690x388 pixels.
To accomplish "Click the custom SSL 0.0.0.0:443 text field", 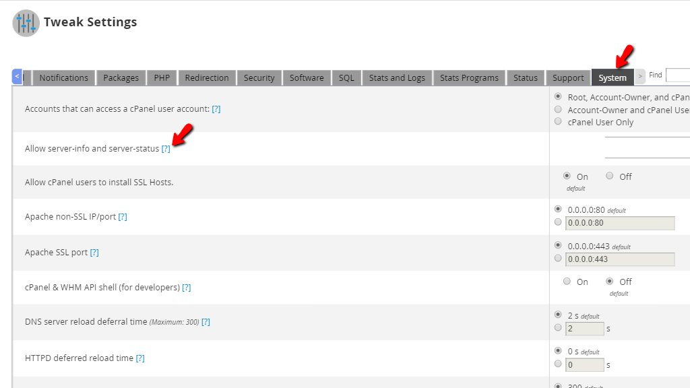I will click(620, 259).
